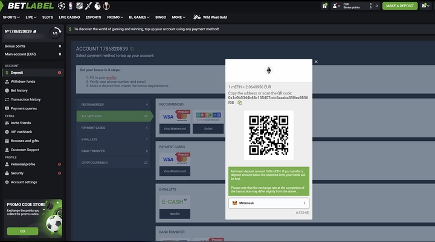Viewport: 435px width, 242px height.
Task: Open Deposit in the account sidebar
Action: click(x=33, y=73)
